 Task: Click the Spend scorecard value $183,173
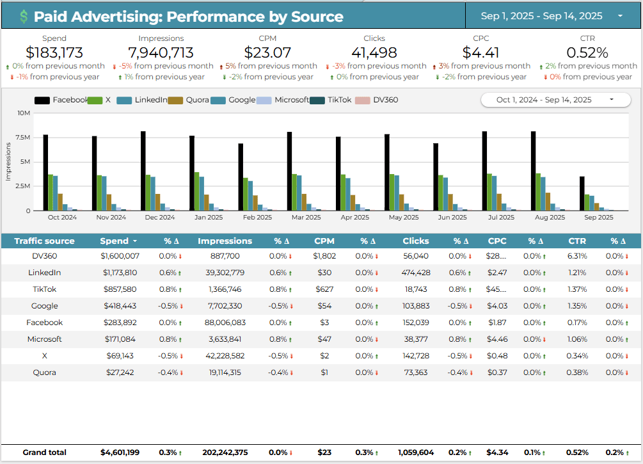pyautogui.click(x=54, y=52)
